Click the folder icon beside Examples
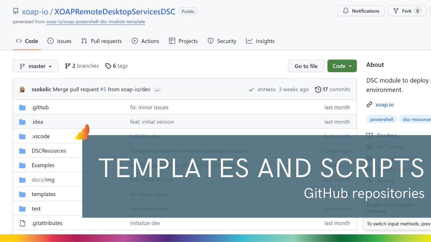 point(22,165)
